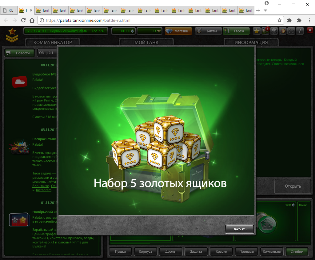Open a new browser tab with plus
The width and height of the screenshot is (315, 260).
tap(258, 10)
